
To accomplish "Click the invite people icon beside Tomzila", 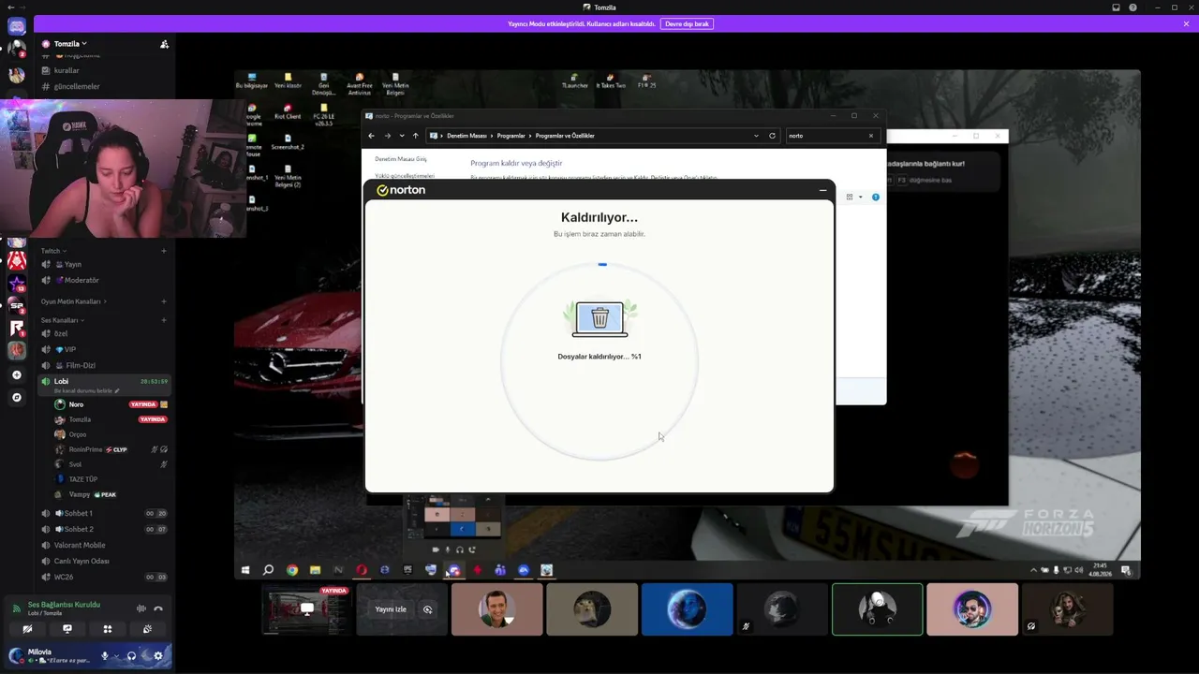I will 164,44.
